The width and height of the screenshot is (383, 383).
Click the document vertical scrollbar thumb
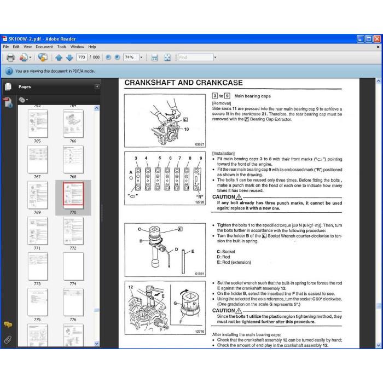point(379,305)
